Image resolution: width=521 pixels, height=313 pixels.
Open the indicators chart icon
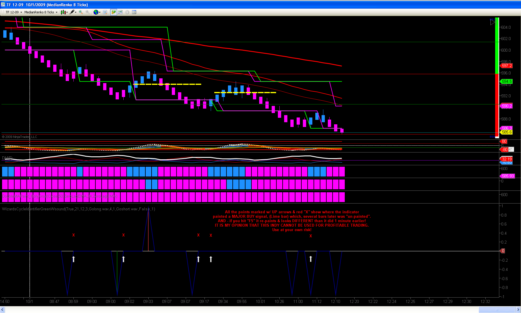pos(120,12)
